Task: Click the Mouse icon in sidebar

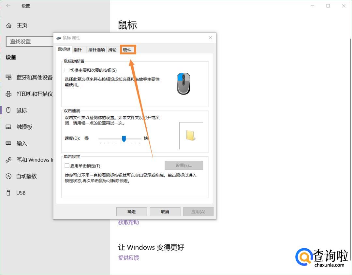Action: (x=9, y=110)
